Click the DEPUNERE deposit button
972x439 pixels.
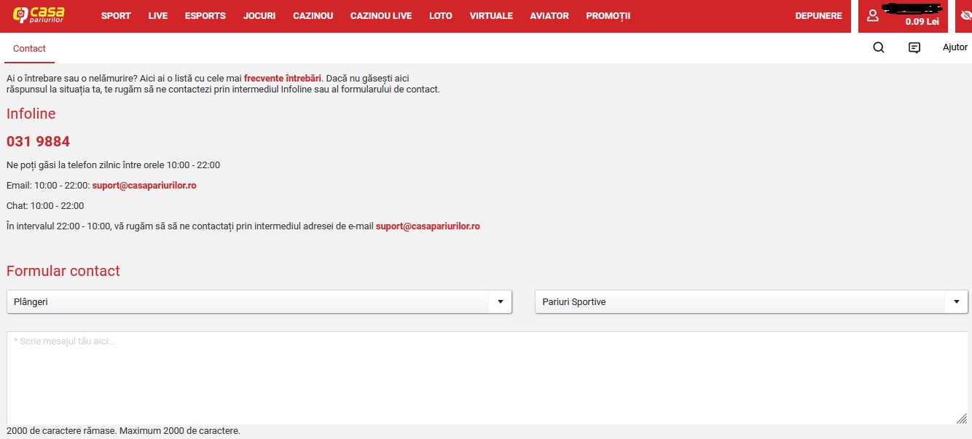coord(818,16)
